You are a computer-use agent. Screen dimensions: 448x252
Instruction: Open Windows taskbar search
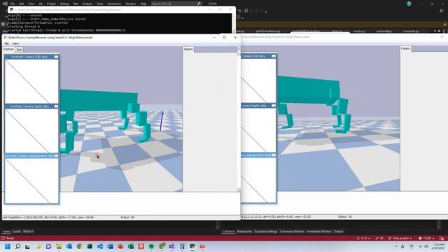coord(17,246)
